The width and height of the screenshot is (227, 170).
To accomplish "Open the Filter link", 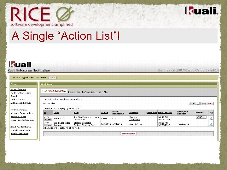I will (106, 92).
